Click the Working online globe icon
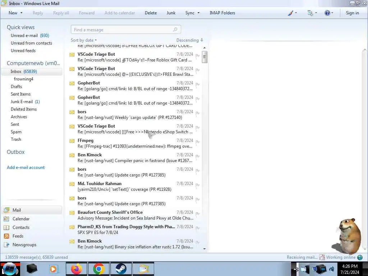The image size is (368, 276). click(360, 257)
